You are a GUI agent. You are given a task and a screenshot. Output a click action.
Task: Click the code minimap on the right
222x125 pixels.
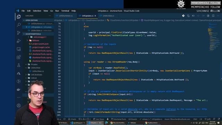pos(214,37)
